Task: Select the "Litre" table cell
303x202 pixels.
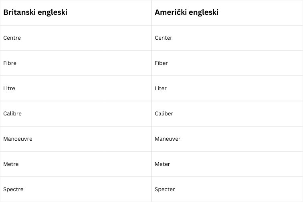Action: [9, 89]
